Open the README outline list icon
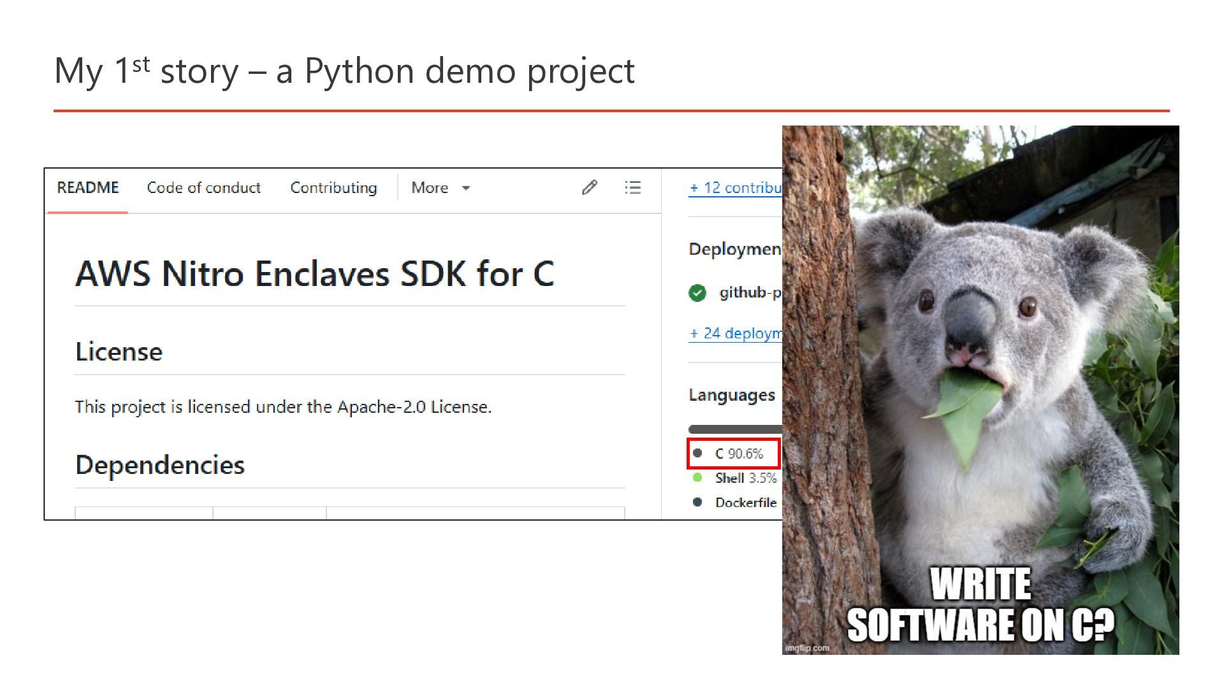The image size is (1224, 688). tap(632, 187)
